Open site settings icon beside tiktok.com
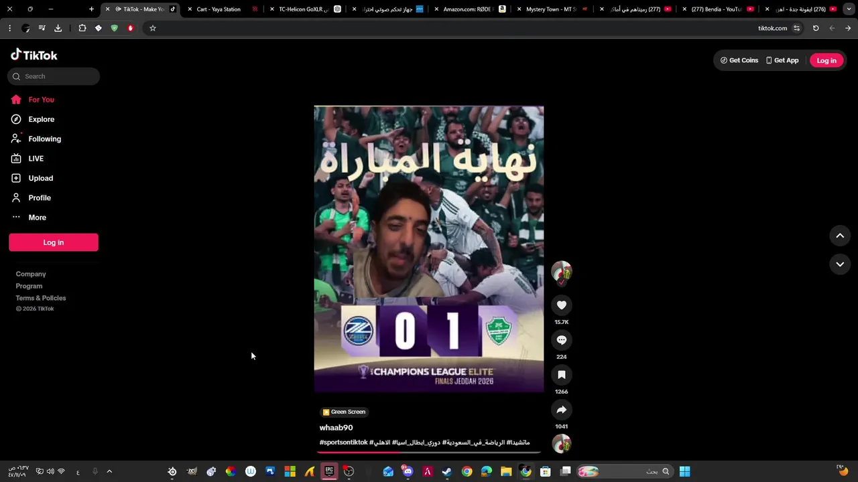858x482 pixels. click(x=796, y=28)
